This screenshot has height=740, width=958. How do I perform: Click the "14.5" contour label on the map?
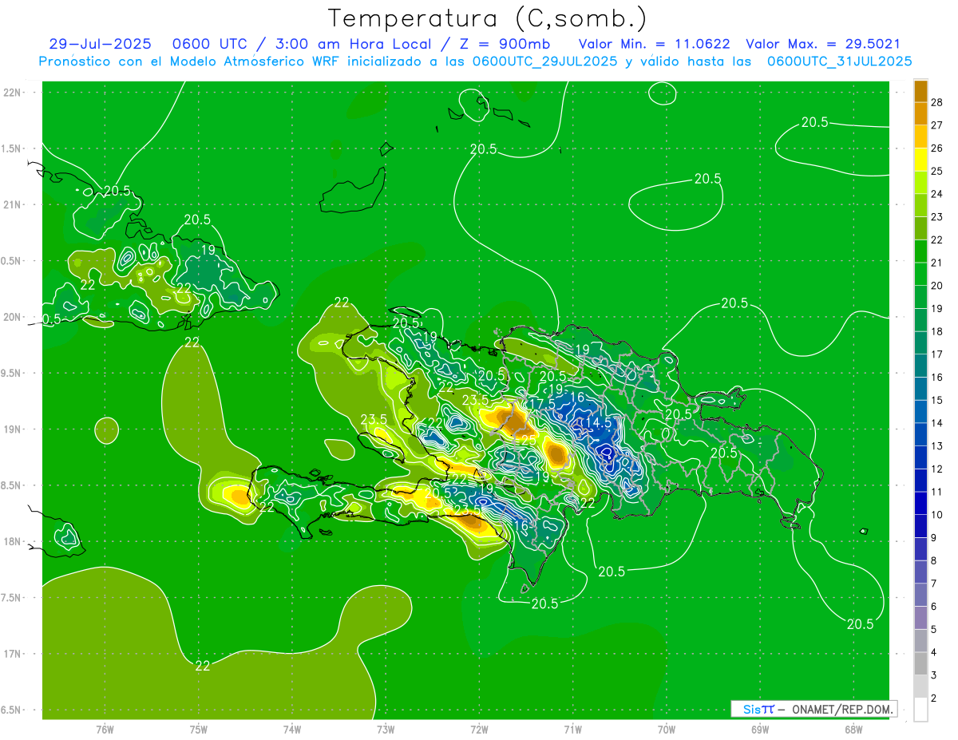click(598, 421)
